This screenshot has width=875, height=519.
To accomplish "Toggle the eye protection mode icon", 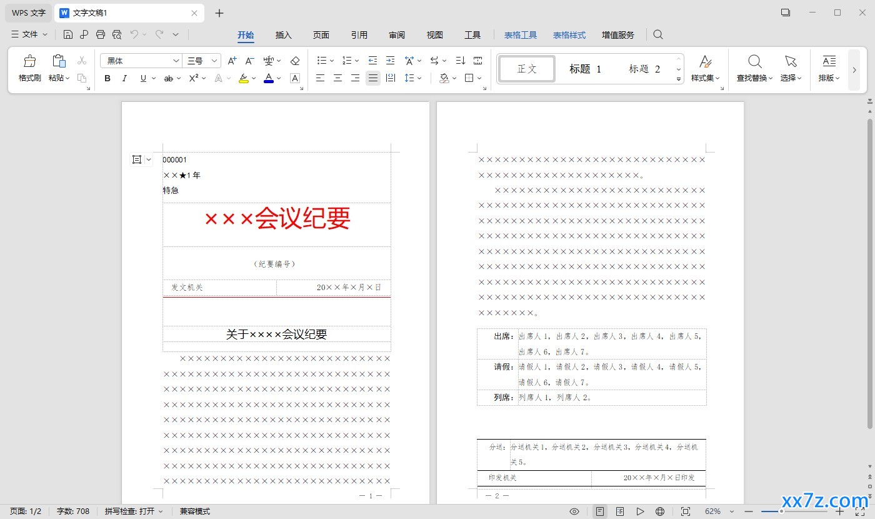I will (x=574, y=511).
